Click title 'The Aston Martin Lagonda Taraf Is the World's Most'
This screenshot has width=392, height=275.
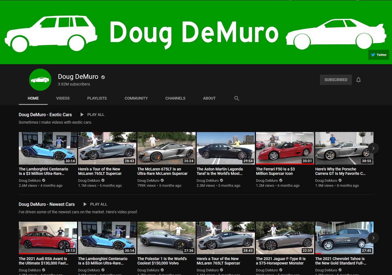pos(220,171)
